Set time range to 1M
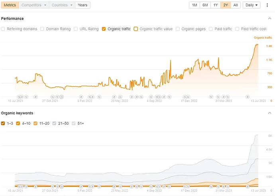275x196 pixels. coord(194,5)
